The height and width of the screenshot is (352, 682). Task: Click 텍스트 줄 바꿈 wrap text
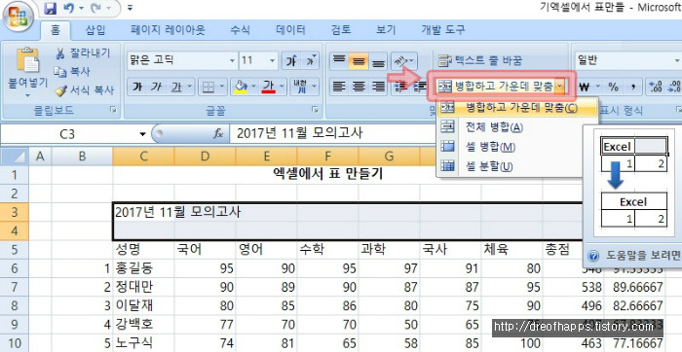click(x=480, y=60)
